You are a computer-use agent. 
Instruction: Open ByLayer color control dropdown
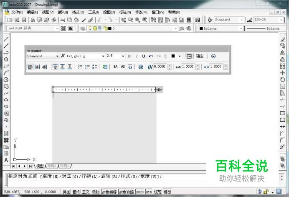(x=221, y=28)
